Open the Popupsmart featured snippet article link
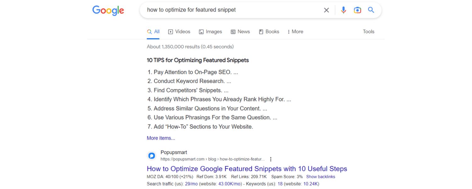472x189 pixels. click(x=247, y=169)
